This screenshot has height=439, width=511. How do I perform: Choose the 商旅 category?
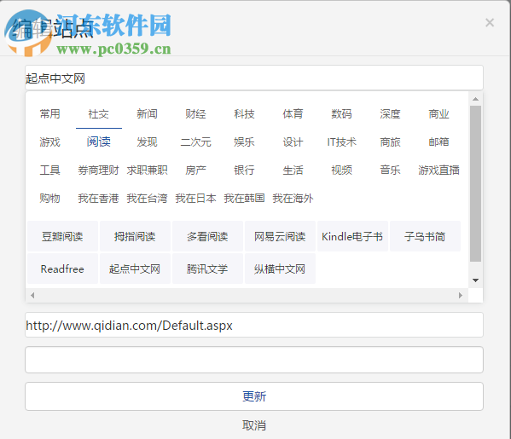point(390,142)
